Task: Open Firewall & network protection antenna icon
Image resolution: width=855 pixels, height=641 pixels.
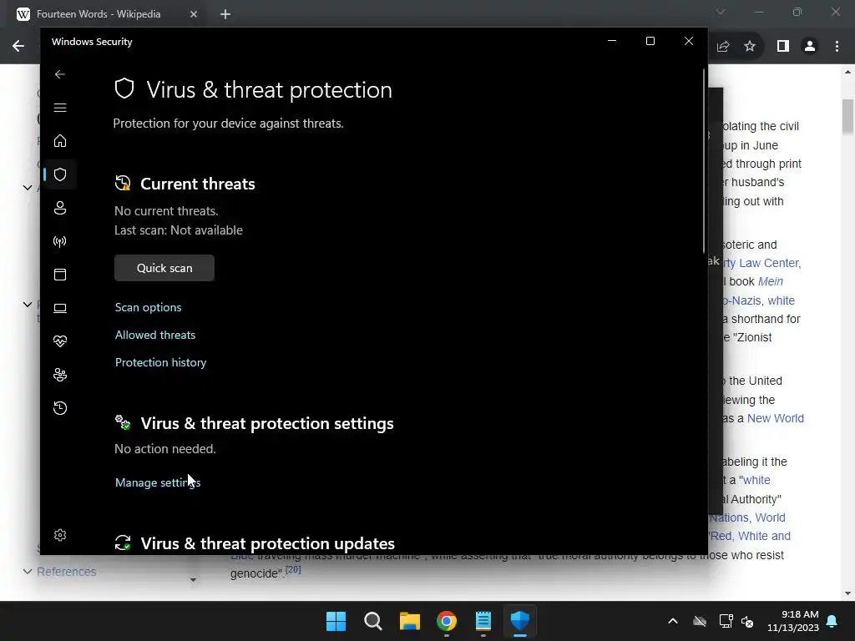Action: [60, 241]
